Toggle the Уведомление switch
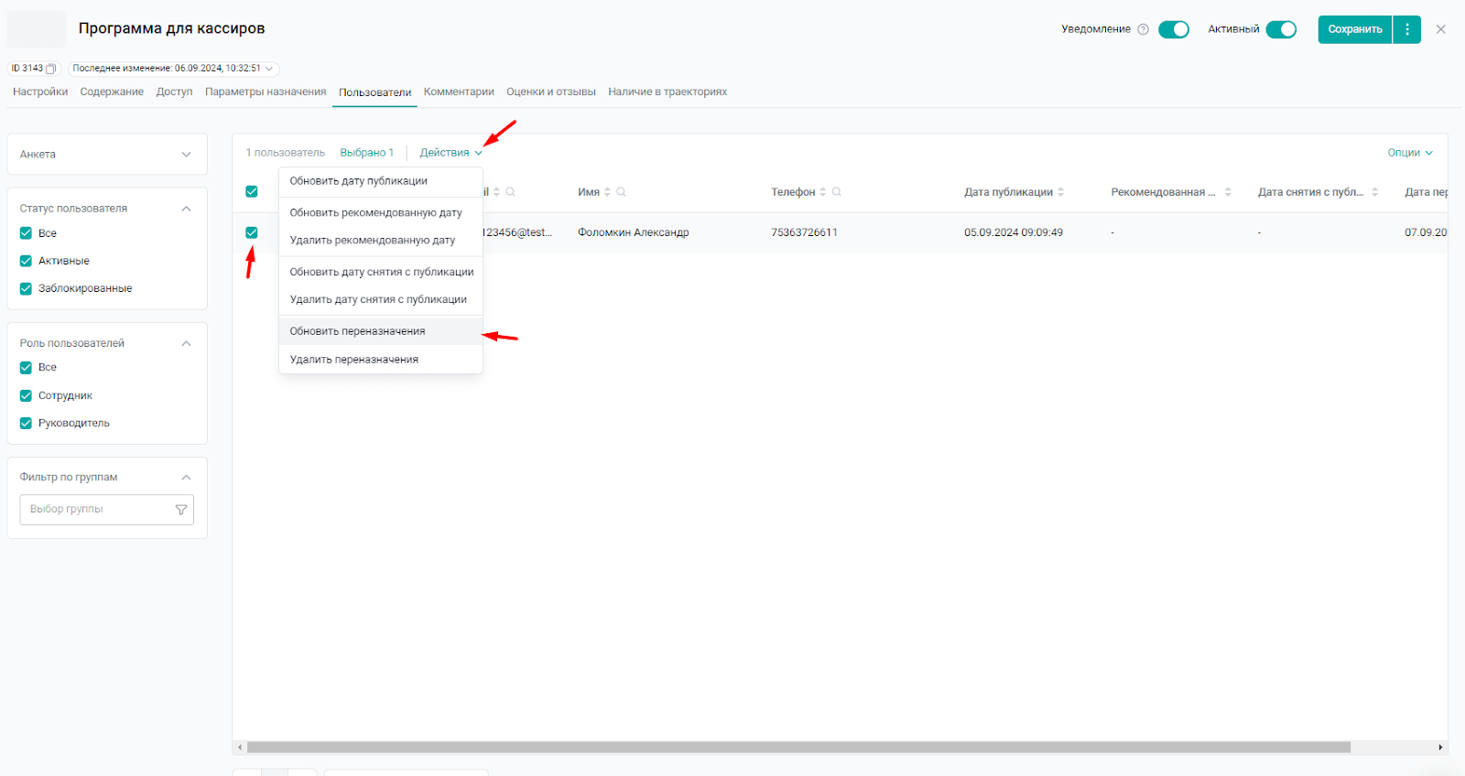Image resolution: width=1465 pixels, height=776 pixels. pos(1173,29)
